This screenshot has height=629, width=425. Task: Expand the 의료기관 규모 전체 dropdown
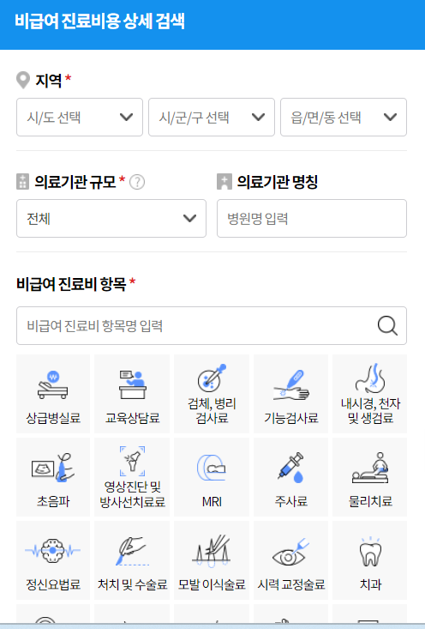(111, 218)
